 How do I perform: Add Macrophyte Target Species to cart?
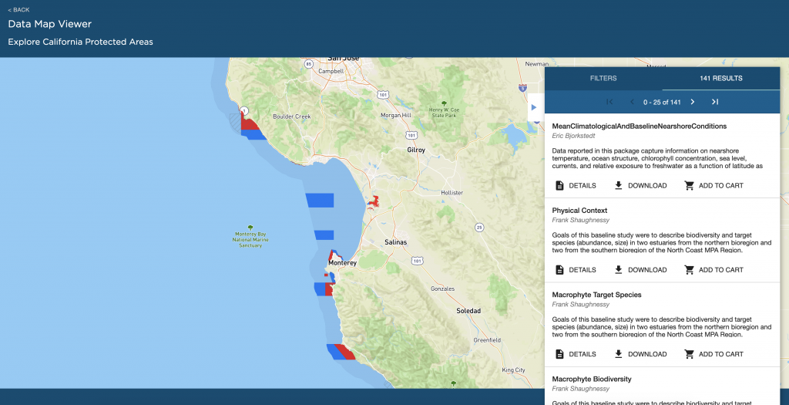(714, 354)
